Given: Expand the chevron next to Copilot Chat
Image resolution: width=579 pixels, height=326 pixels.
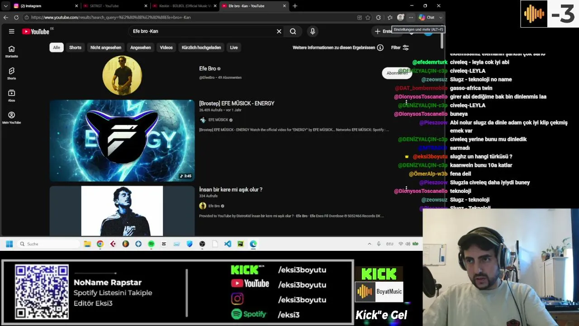Looking at the screenshot, I should (x=441, y=17).
